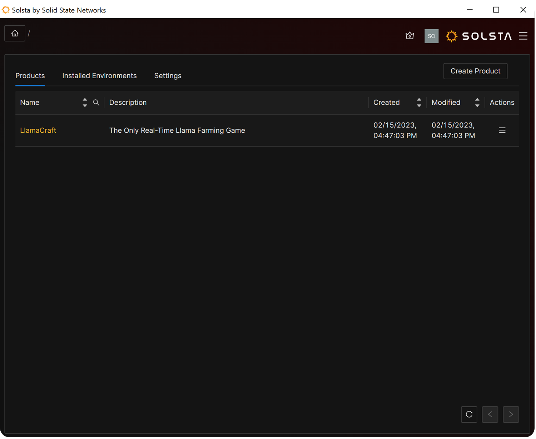Click the Modified date of LlamaCraft
Image resolution: width=536 pixels, height=439 pixels.
coord(454,131)
